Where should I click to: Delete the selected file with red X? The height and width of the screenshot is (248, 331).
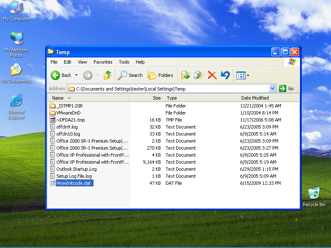click(x=212, y=75)
